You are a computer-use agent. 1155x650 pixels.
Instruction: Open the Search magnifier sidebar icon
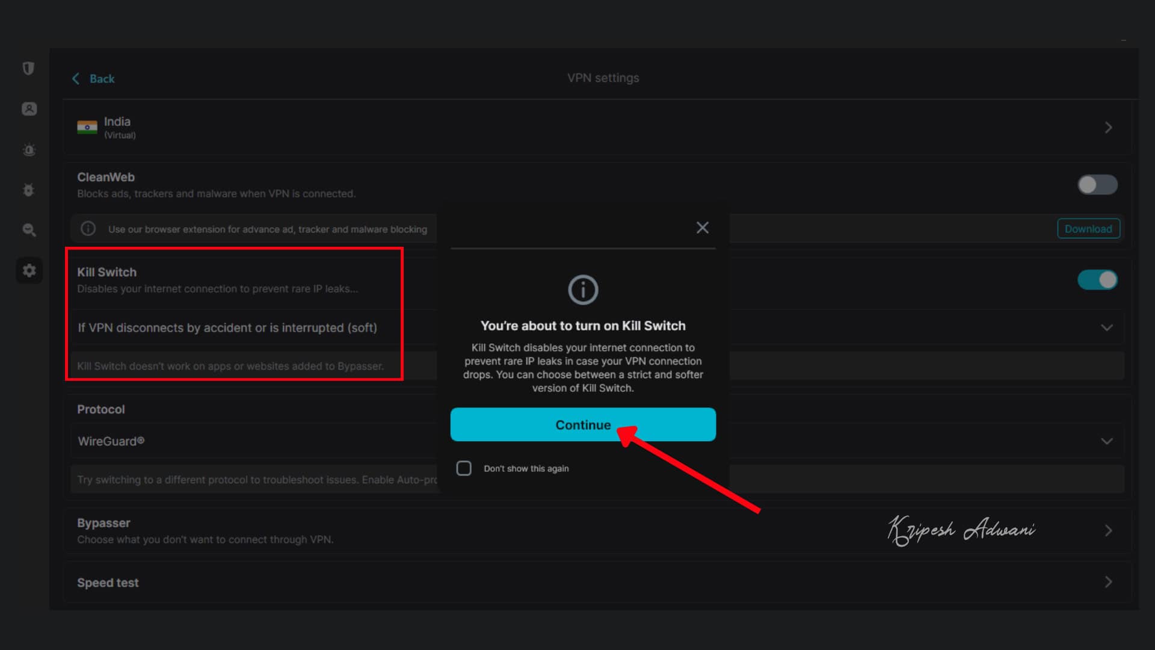[x=29, y=230]
